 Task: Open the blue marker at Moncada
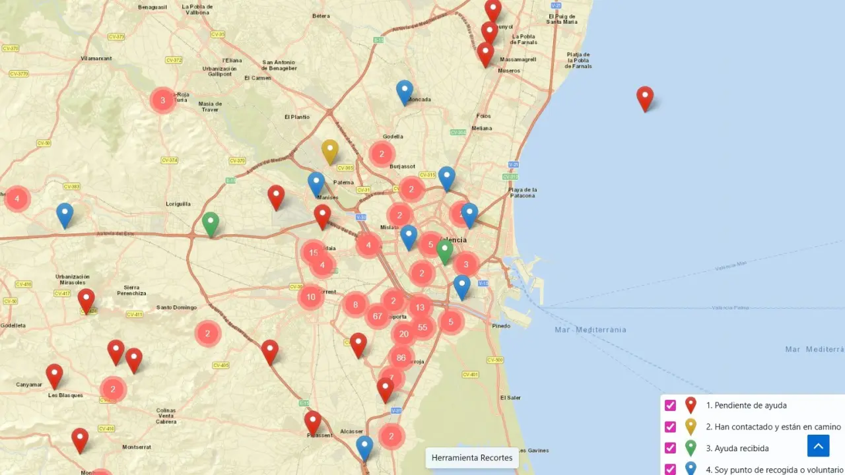coord(405,92)
